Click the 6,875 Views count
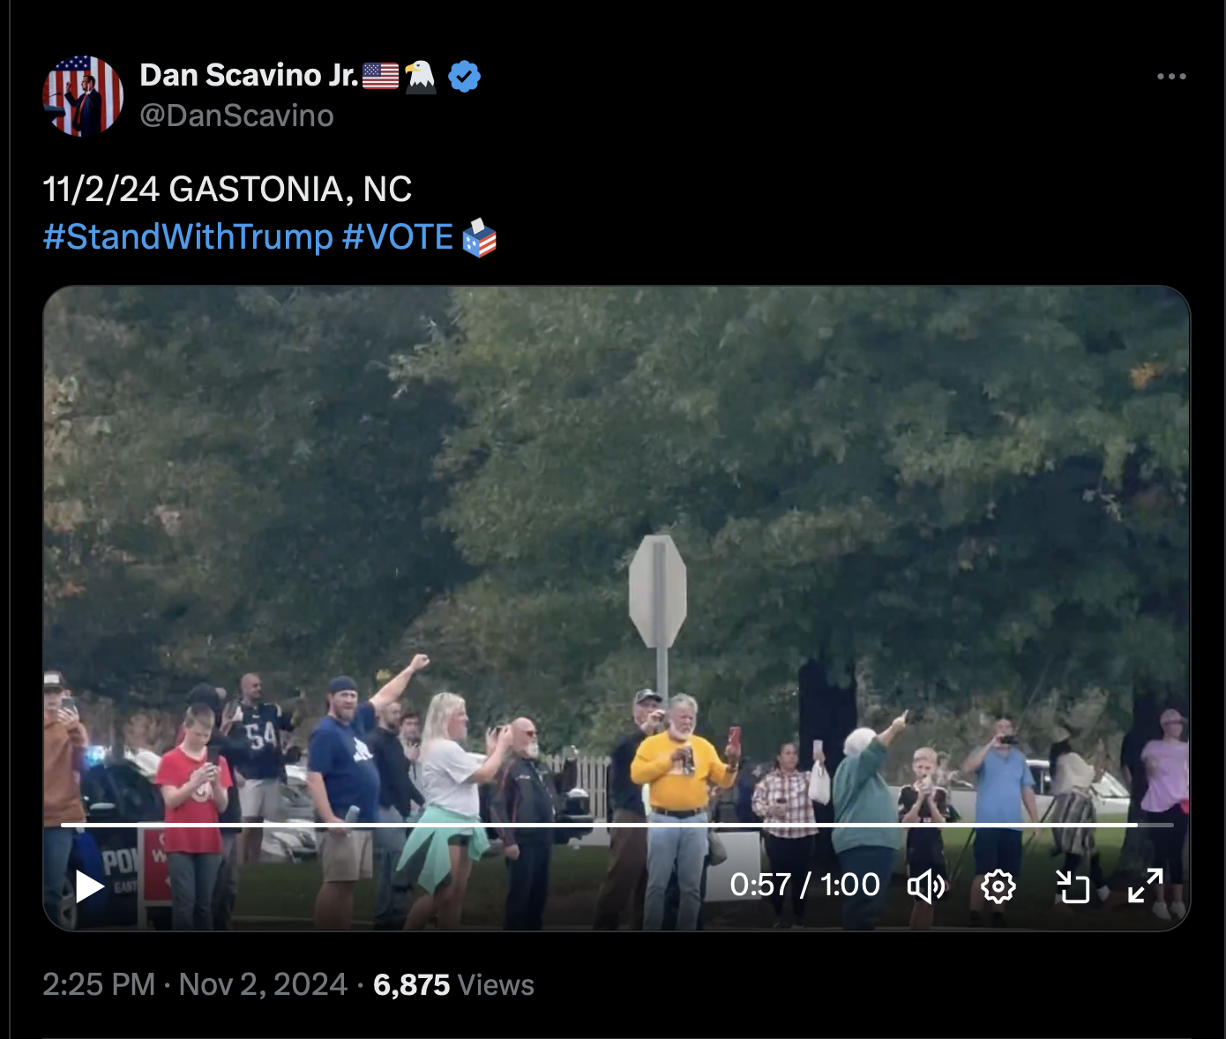The image size is (1226, 1039). tap(453, 984)
